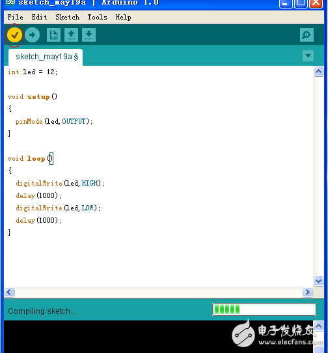The image size is (328, 353).
Task: Create a new sketch with New icon
Action: [x=53, y=35]
